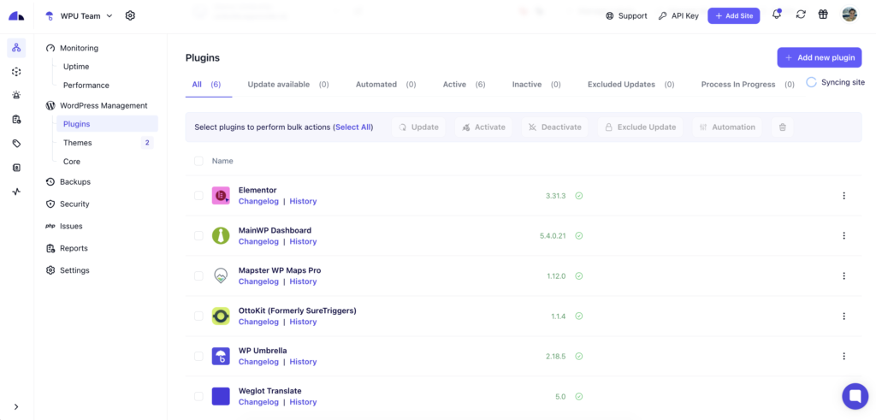Open WP Umbrella row three-dot menu
Screen dimensions: 876x420
point(843,357)
